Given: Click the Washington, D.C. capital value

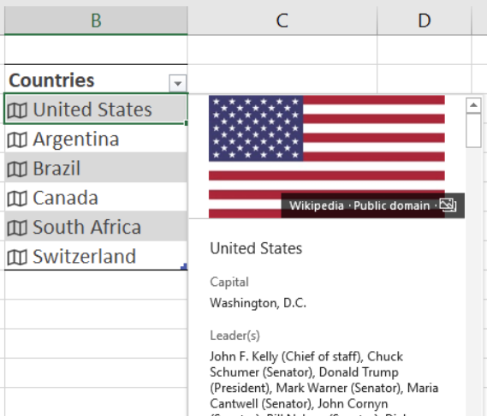Looking at the screenshot, I should point(258,303).
